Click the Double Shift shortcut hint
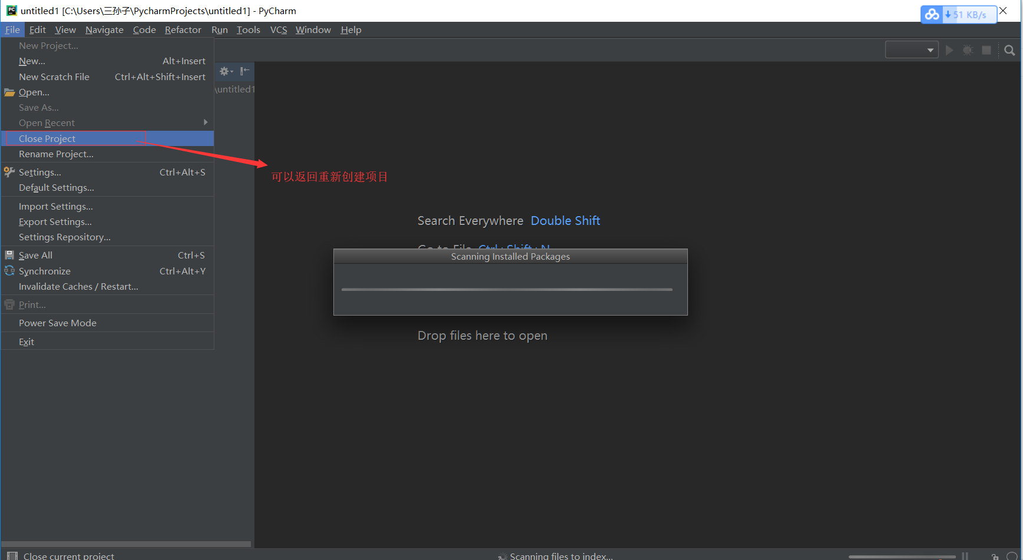The height and width of the screenshot is (560, 1023). pos(565,221)
